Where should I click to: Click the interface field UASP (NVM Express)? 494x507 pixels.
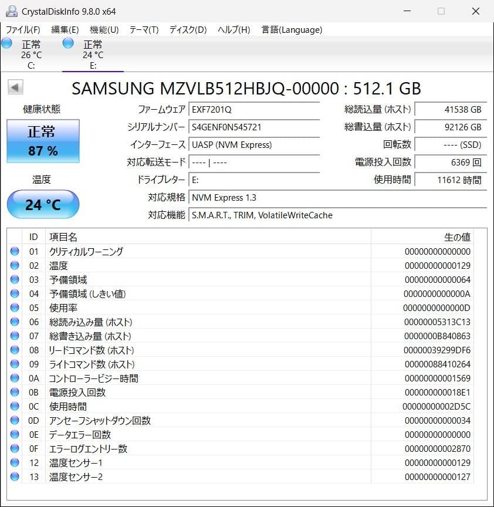254,144
